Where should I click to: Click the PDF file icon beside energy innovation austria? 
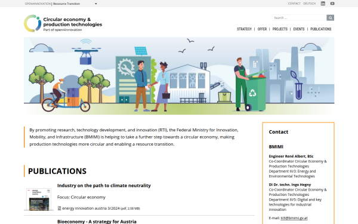[x=59, y=208]
